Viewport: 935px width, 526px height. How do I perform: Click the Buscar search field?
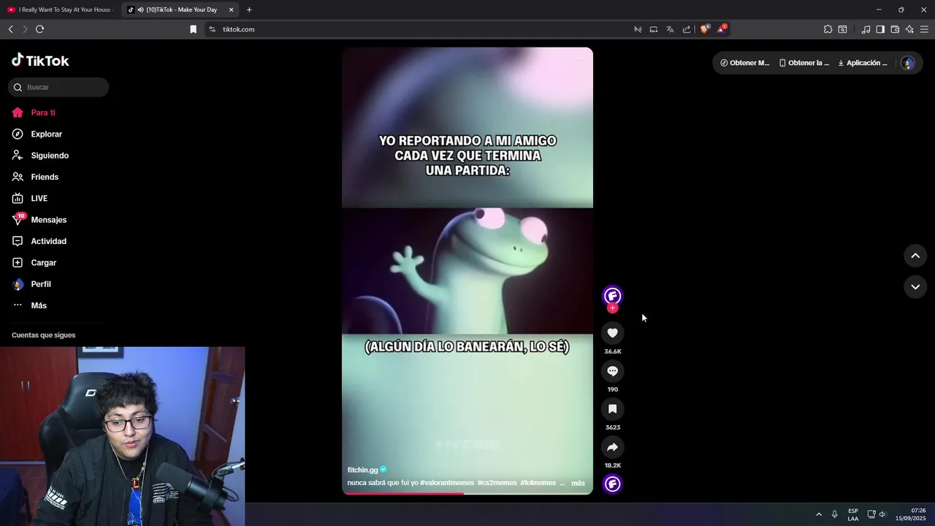[58, 87]
